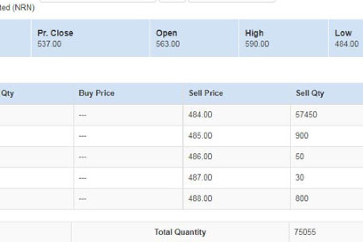Viewport: 363px width, 242px height.
Task: Select the Low price 484.00
Action: [346, 44]
